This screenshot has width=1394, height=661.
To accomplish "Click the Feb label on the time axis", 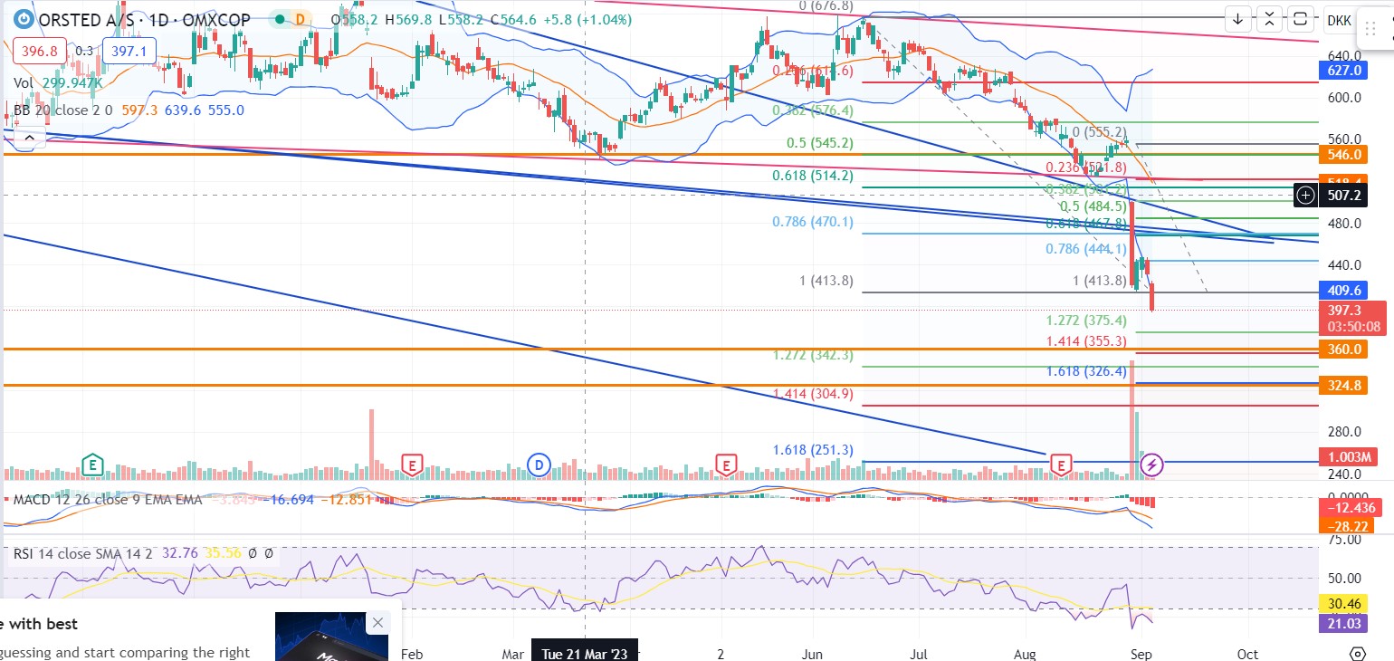I will tap(412, 653).
